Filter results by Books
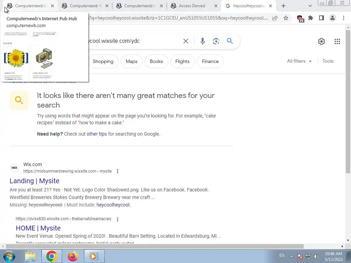Screen dimensions: 351x263 click(156, 61)
